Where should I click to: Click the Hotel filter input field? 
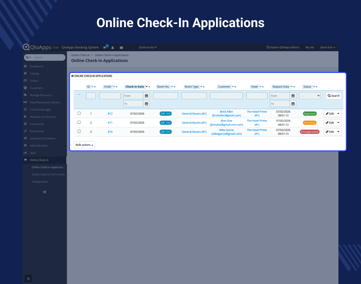(x=257, y=96)
